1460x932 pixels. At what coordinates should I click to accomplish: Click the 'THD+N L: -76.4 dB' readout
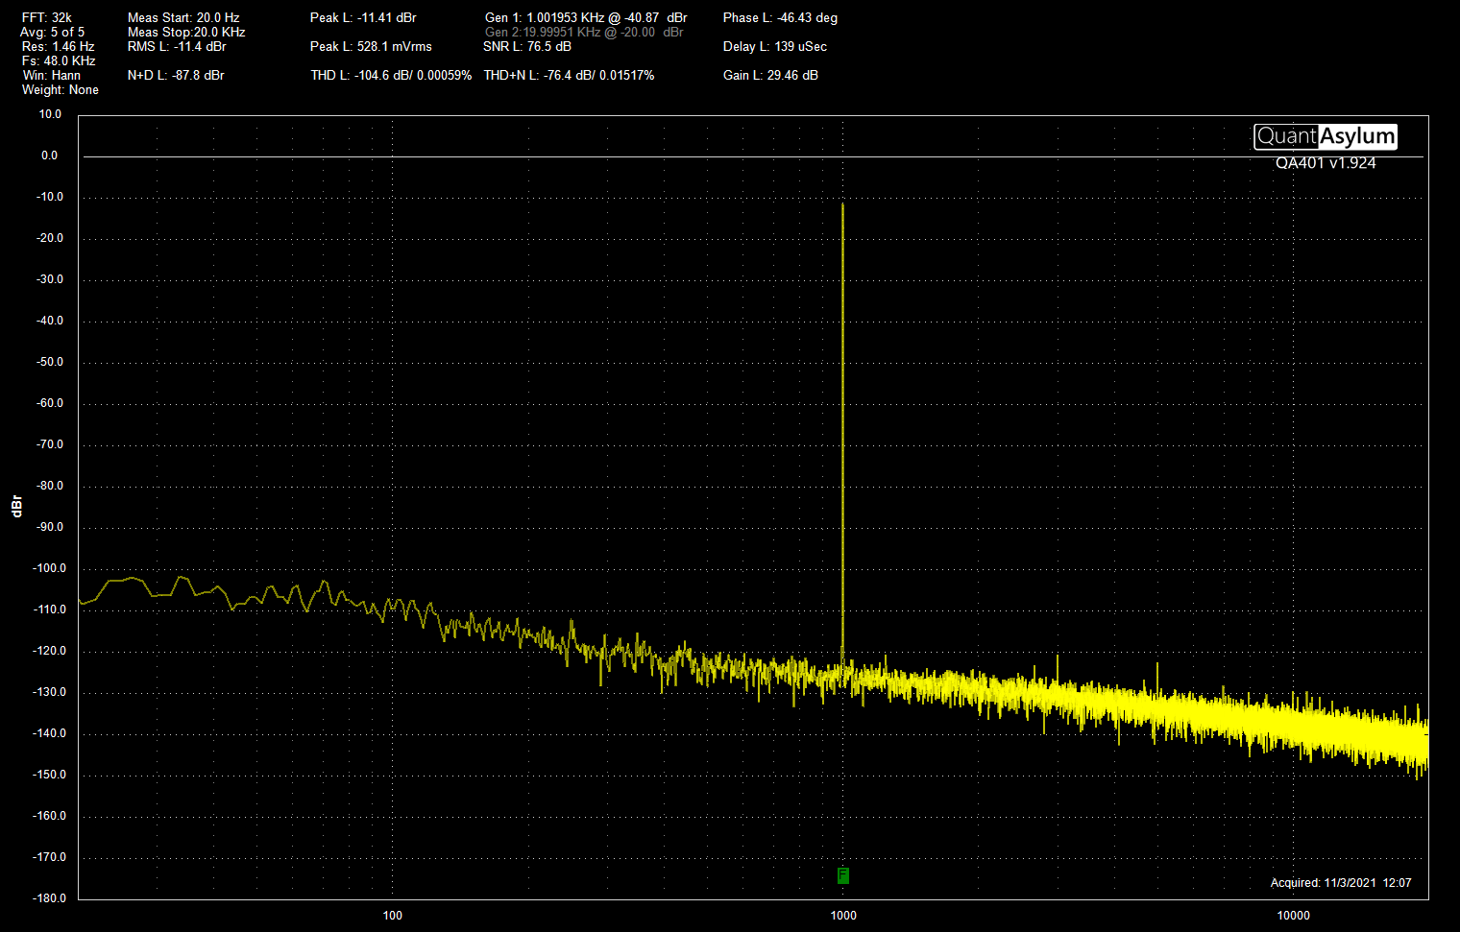pos(569,75)
